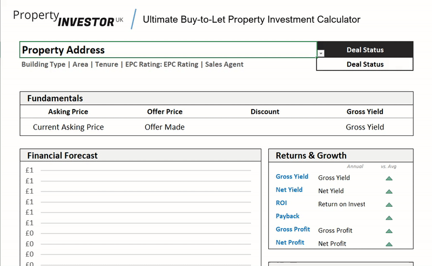Open the Net Yield link

(289, 190)
